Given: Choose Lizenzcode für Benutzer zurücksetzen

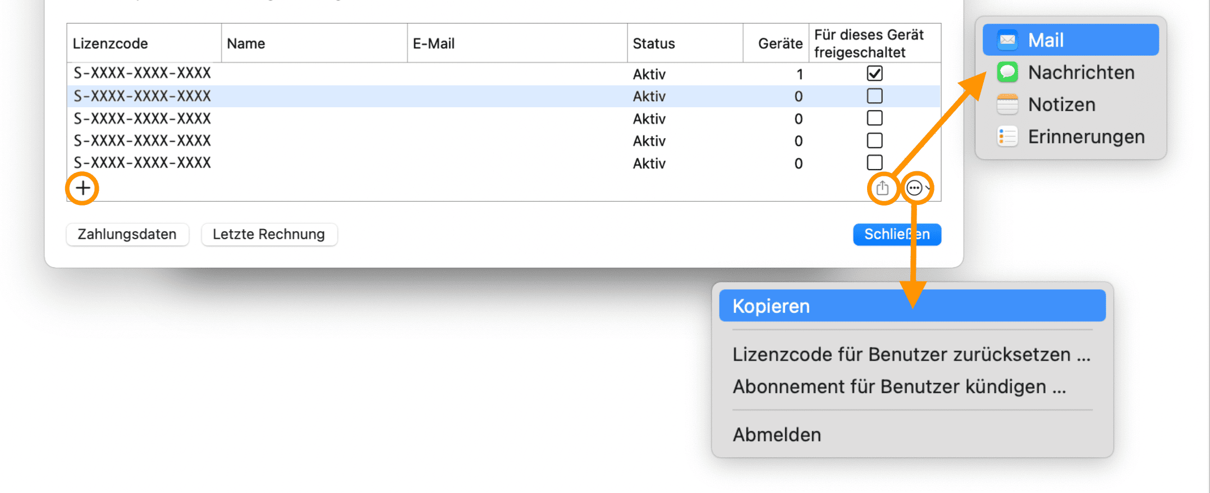Looking at the screenshot, I should point(911,354).
